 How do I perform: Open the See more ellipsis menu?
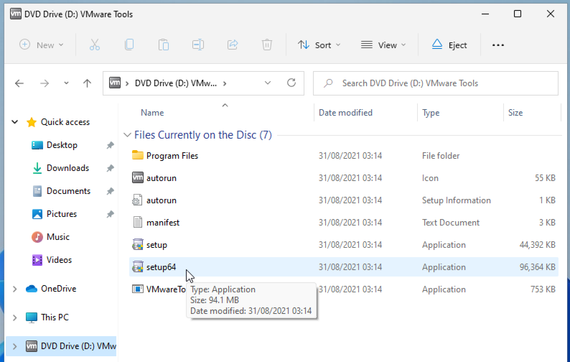[x=498, y=45]
